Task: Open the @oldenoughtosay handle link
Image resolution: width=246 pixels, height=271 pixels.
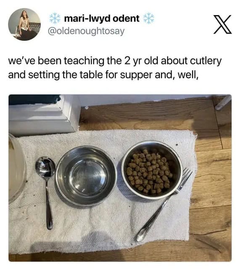Action: pos(86,31)
